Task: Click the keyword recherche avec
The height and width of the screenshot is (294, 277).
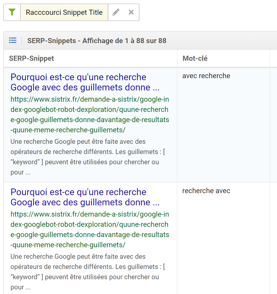Action: click(206, 191)
